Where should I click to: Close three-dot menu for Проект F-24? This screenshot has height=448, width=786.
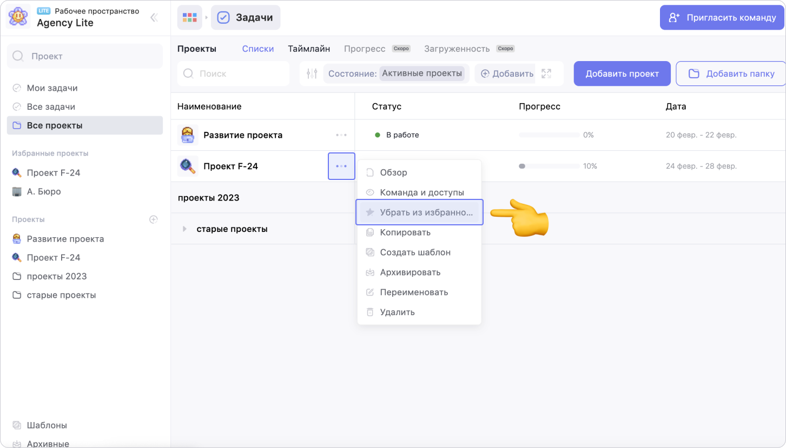pos(341,166)
